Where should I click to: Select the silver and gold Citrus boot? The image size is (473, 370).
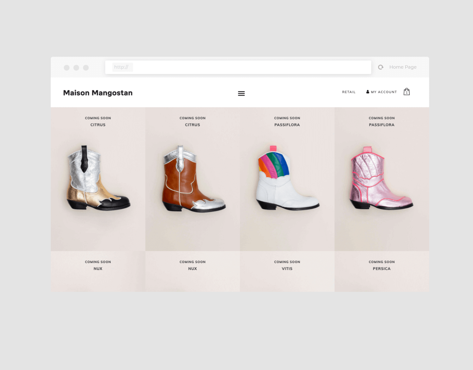(x=98, y=178)
